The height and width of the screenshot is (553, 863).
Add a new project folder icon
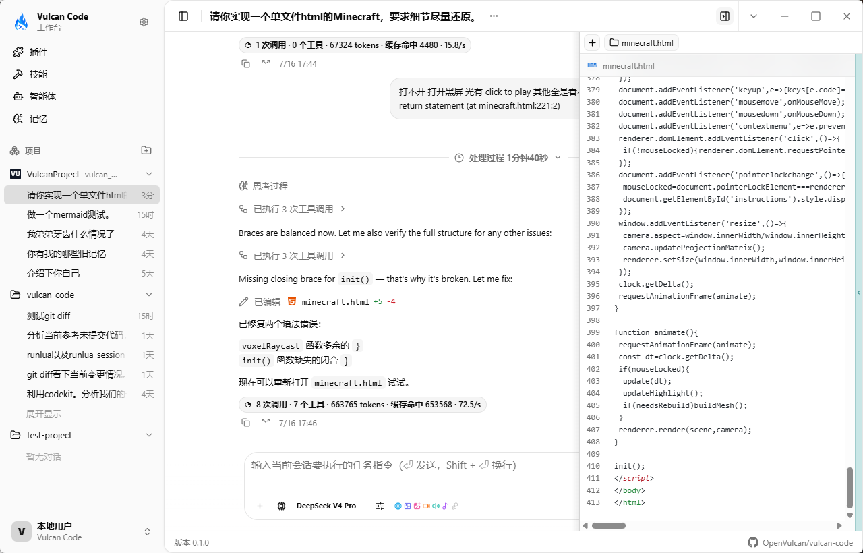pos(146,150)
